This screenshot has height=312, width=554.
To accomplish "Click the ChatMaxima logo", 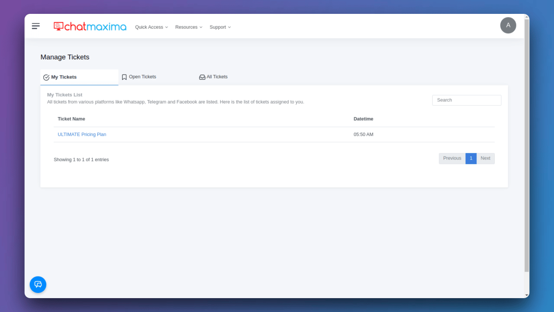I will (x=90, y=26).
